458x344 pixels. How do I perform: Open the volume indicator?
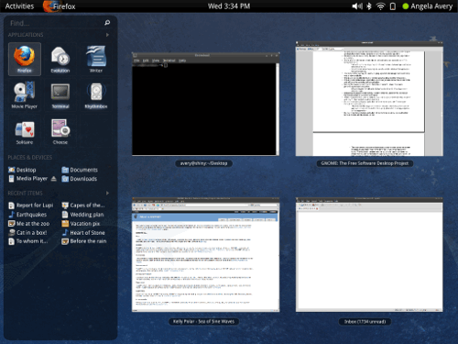point(357,6)
